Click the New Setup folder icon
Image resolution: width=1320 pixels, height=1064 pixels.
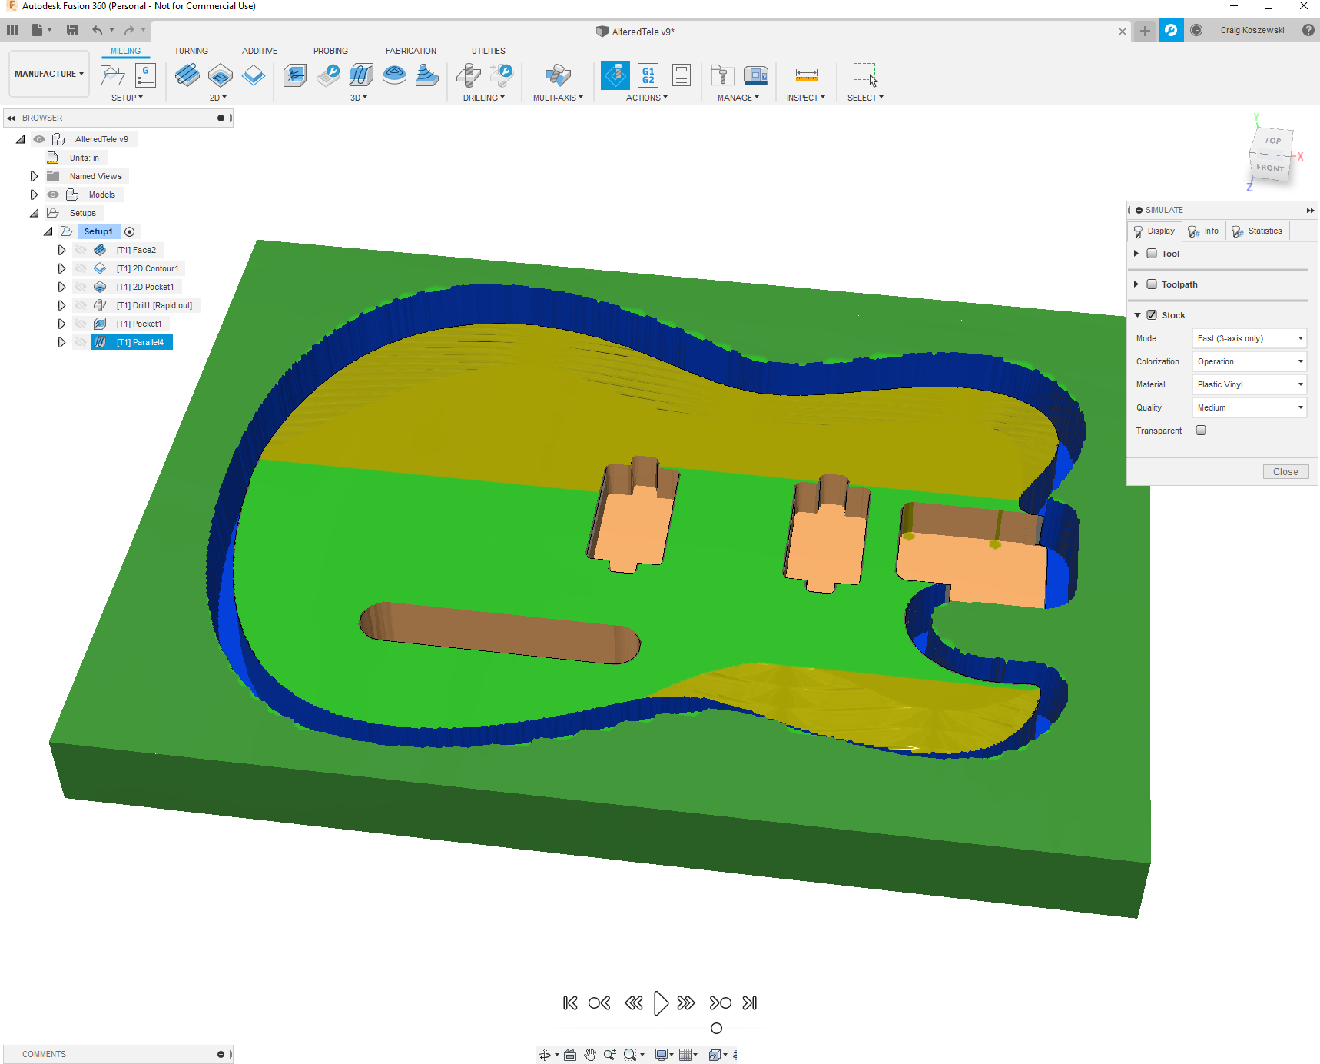(x=112, y=75)
